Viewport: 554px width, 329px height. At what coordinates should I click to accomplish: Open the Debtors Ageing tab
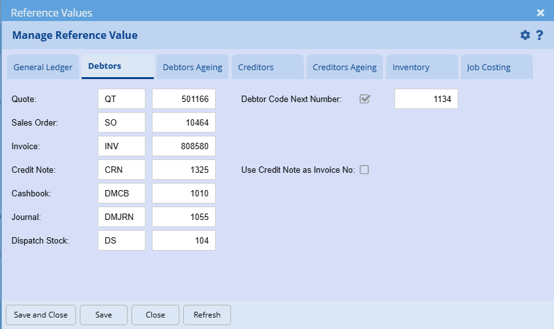click(192, 67)
